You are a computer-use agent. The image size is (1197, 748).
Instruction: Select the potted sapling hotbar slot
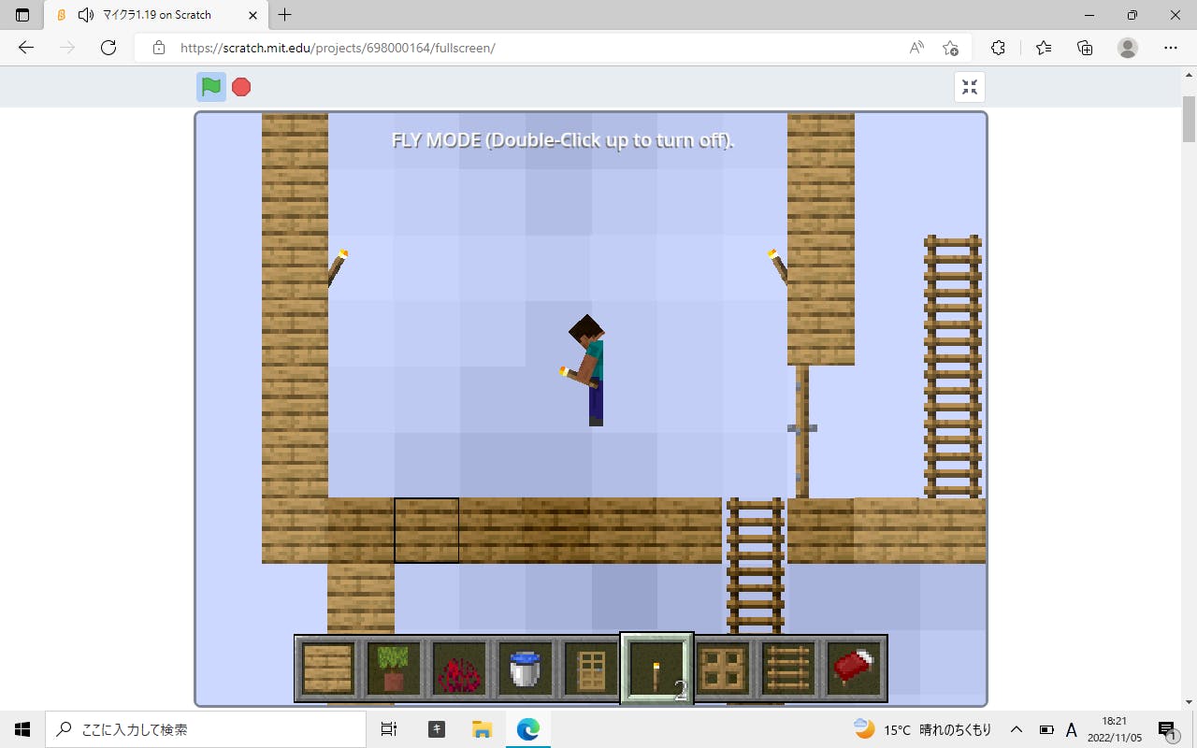(394, 669)
